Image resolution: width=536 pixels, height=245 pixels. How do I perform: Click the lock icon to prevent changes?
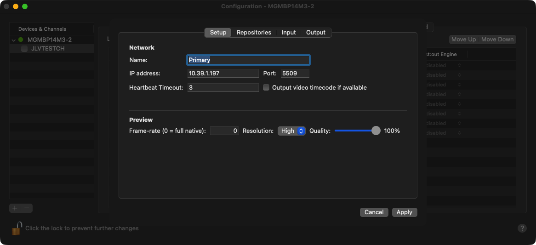17,228
